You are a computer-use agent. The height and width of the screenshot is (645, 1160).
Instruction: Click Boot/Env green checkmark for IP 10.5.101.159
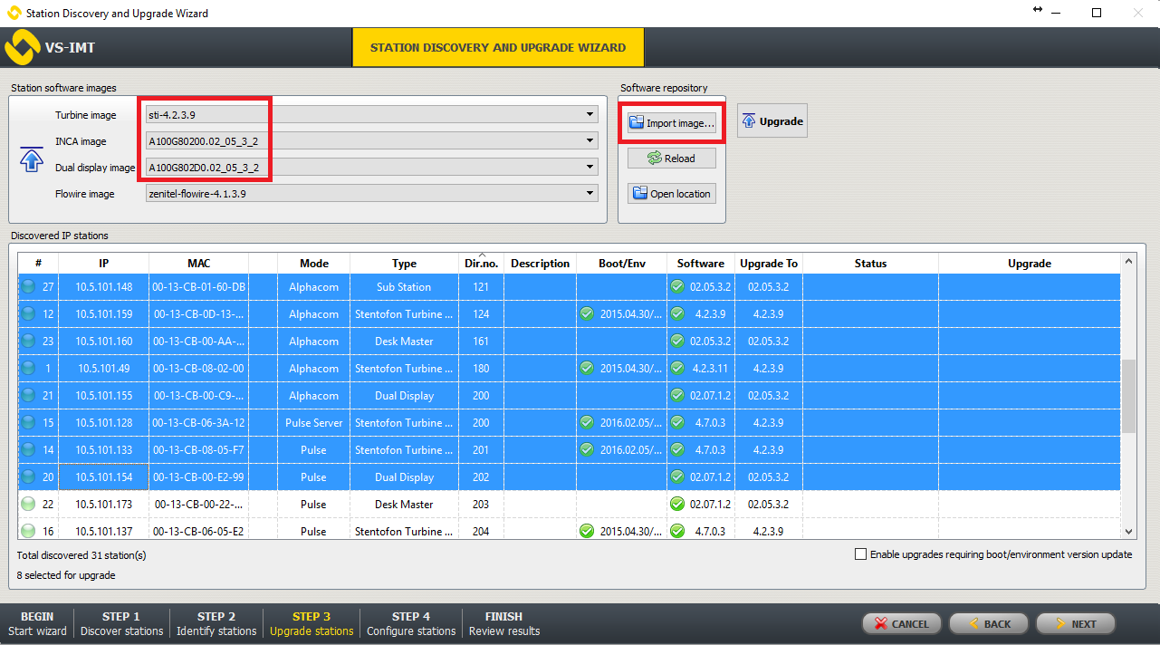point(587,314)
